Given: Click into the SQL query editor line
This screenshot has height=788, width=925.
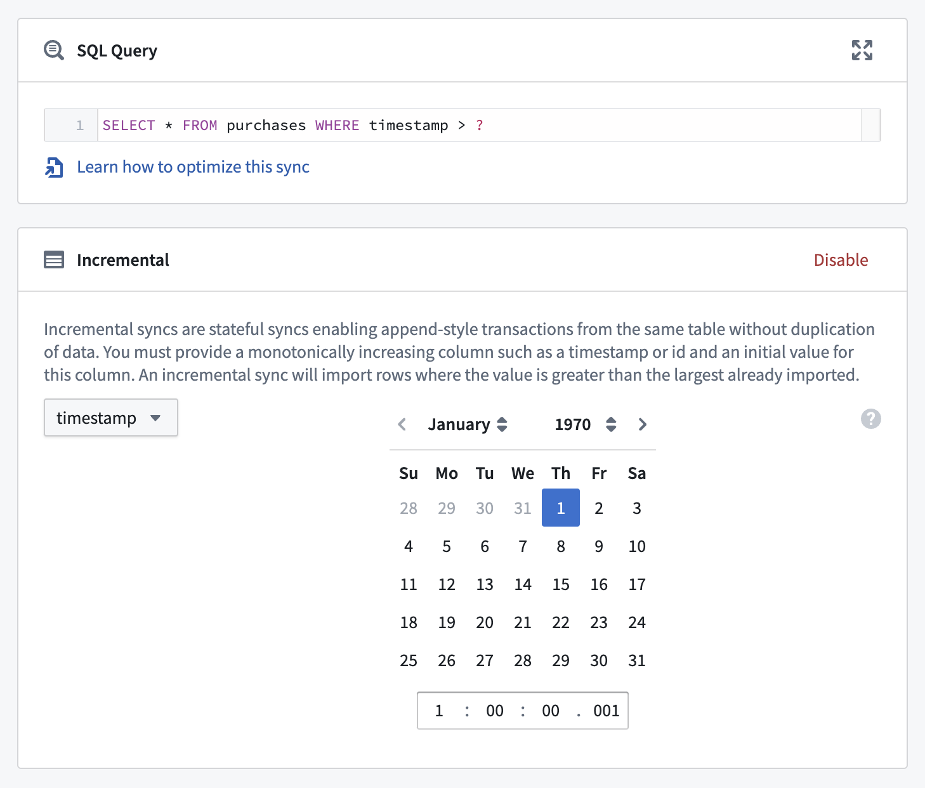Looking at the screenshot, I should 479,125.
